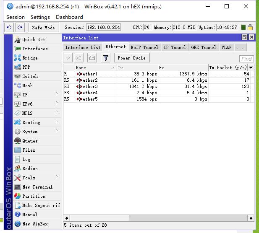Image resolution: width=259 pixels, height=233 pixels.
Task: Expand the IPv6 submenu arrow
Action: click(x=57, y=104)
